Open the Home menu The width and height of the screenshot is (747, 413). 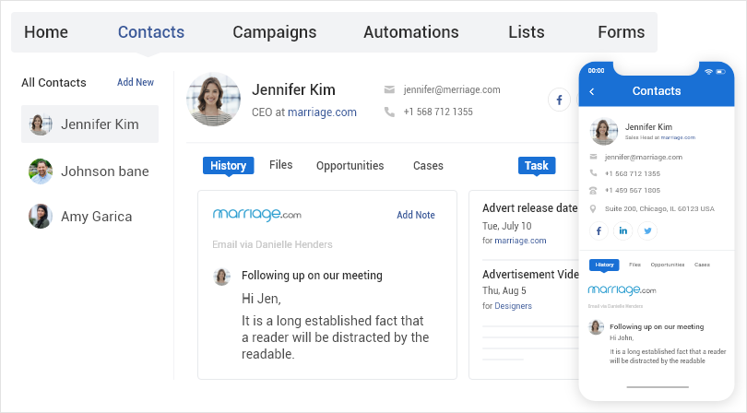[x=46, y=32]
